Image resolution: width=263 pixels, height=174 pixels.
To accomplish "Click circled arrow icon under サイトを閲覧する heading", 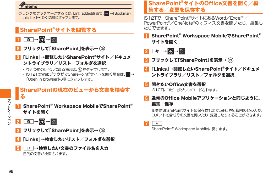I will (x=42, y=40).
